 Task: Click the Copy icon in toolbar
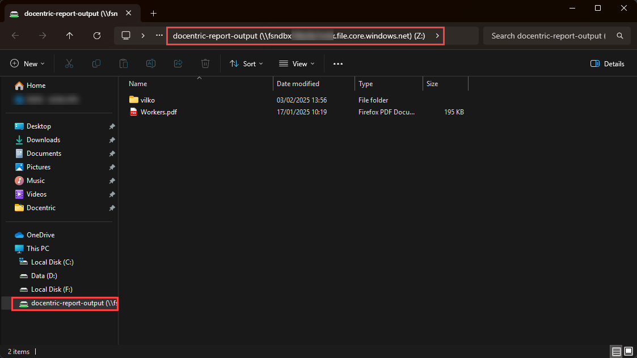(96, 63)
